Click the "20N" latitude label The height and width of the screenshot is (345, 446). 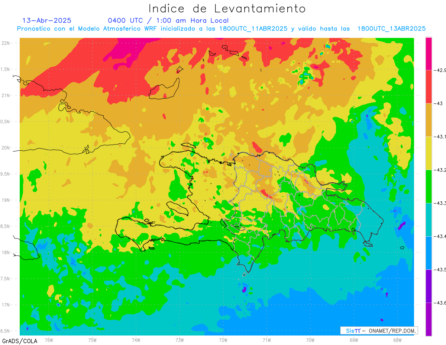click(6, 148)
